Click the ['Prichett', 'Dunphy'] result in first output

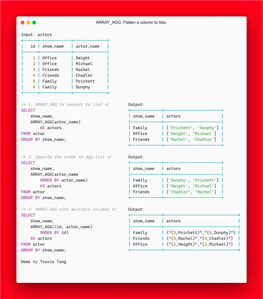coord(192,128)
